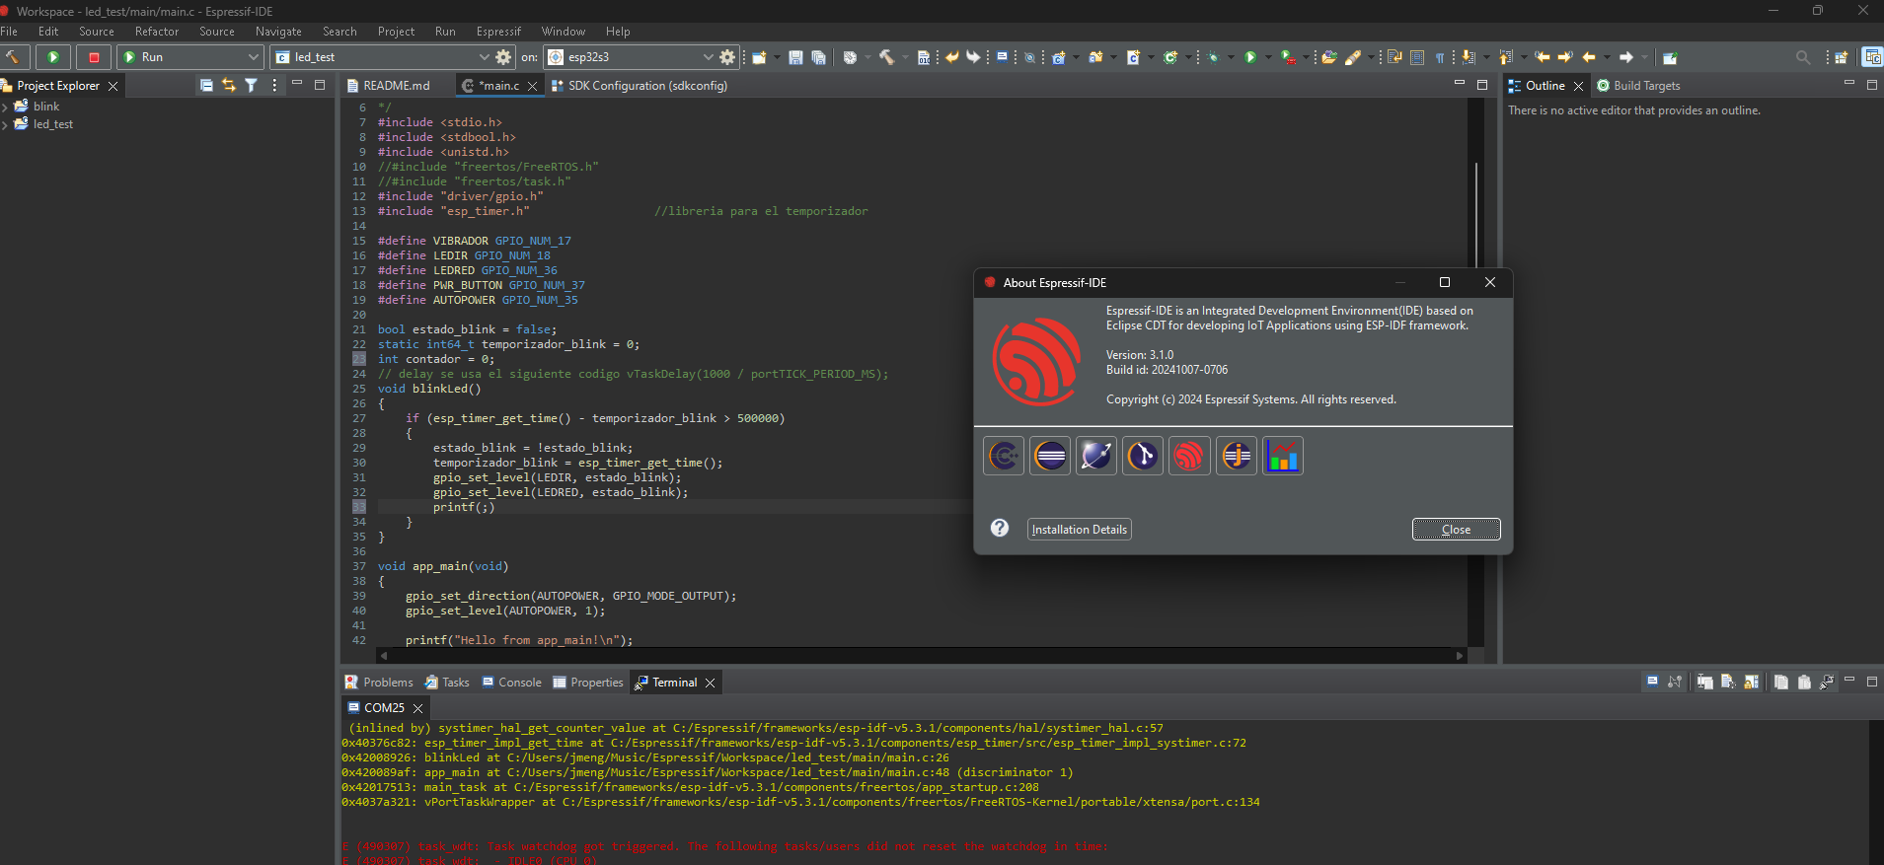Open the Navigate menu
The width and height of the screenshot is (1884, 865).
point(278,32)
